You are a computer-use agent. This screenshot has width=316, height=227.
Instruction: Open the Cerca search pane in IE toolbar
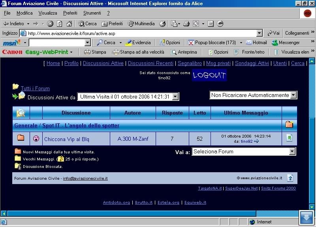(x=87, y=24)
